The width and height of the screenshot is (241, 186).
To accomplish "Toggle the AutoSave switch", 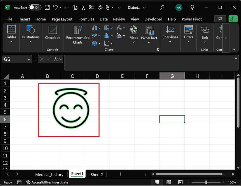I will (35, 7).
